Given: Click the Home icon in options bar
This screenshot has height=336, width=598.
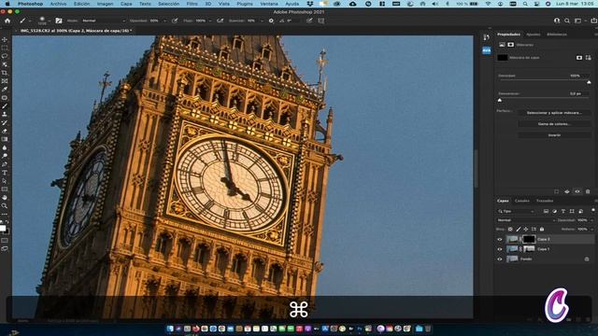Looking at the screenshot, I should [x=7, y=21].
